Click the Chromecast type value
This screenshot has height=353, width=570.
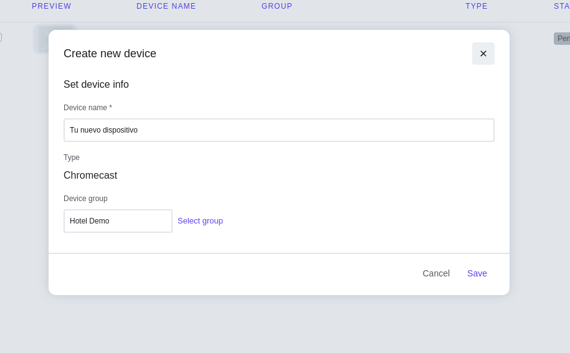point(90,176)
